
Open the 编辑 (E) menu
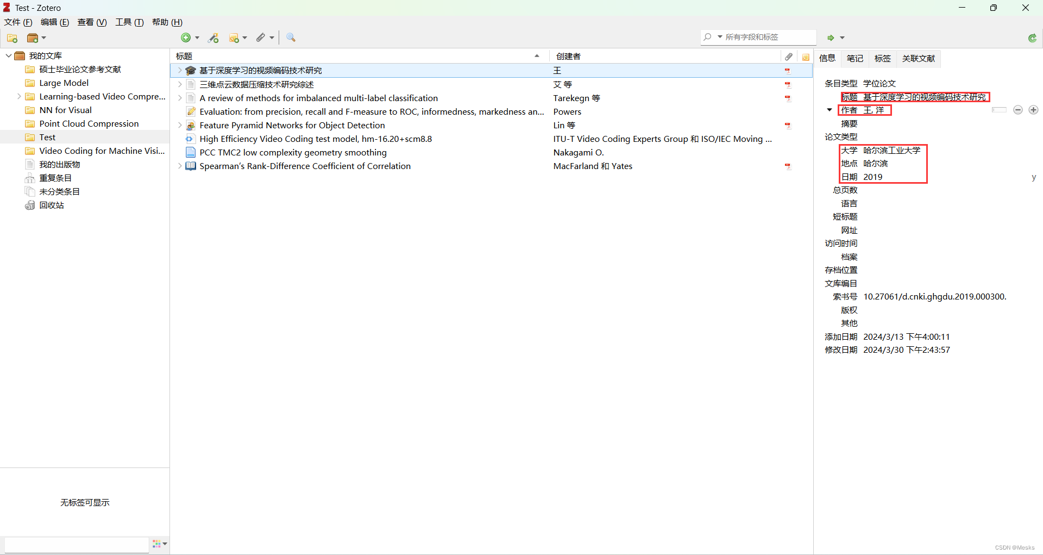55,22
